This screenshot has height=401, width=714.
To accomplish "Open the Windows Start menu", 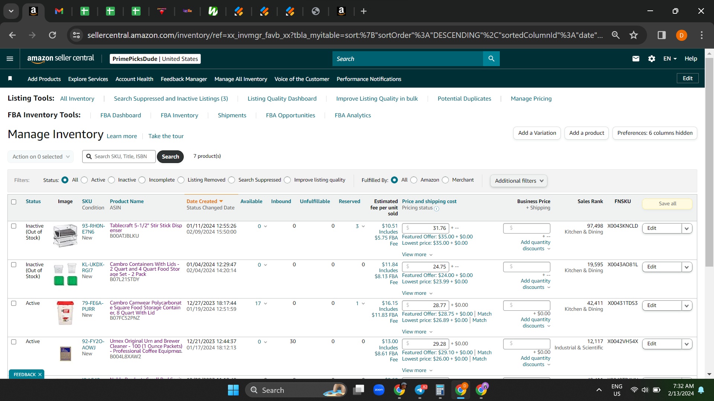I will (233, 390).
